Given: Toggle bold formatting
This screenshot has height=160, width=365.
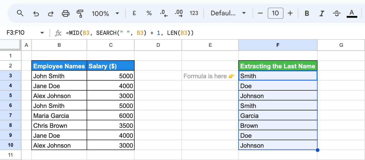Looking at the screenshot, I should point(307,13).
